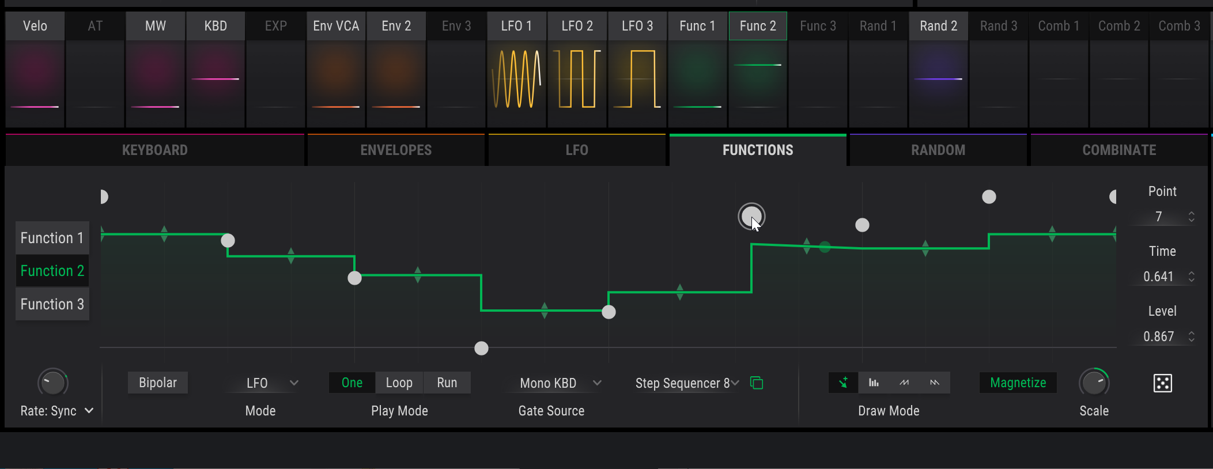Select the Env 3 modulation source

pos(456,69)
